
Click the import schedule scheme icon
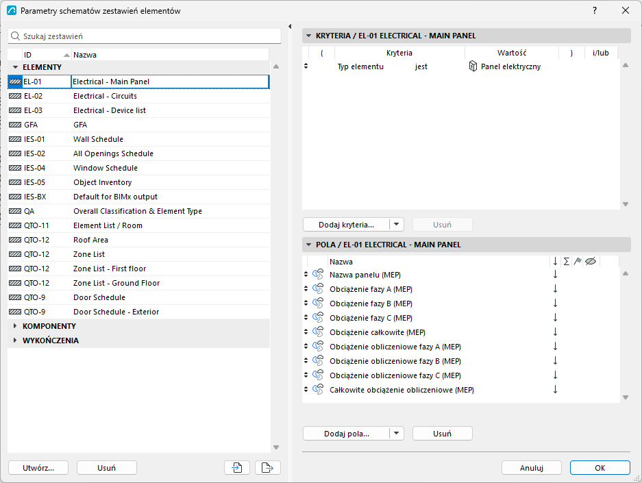(237, 467)
